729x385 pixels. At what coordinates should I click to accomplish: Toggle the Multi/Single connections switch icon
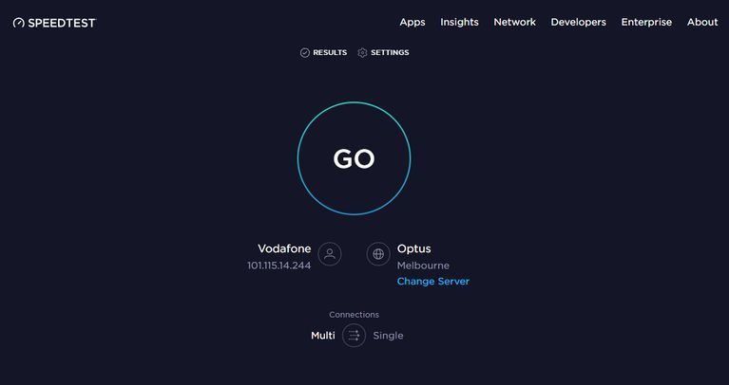tap(354, 336)
